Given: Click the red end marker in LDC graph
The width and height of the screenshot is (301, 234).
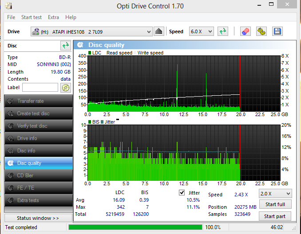Looking at the screenshot, I should click(x=240, y=84).
